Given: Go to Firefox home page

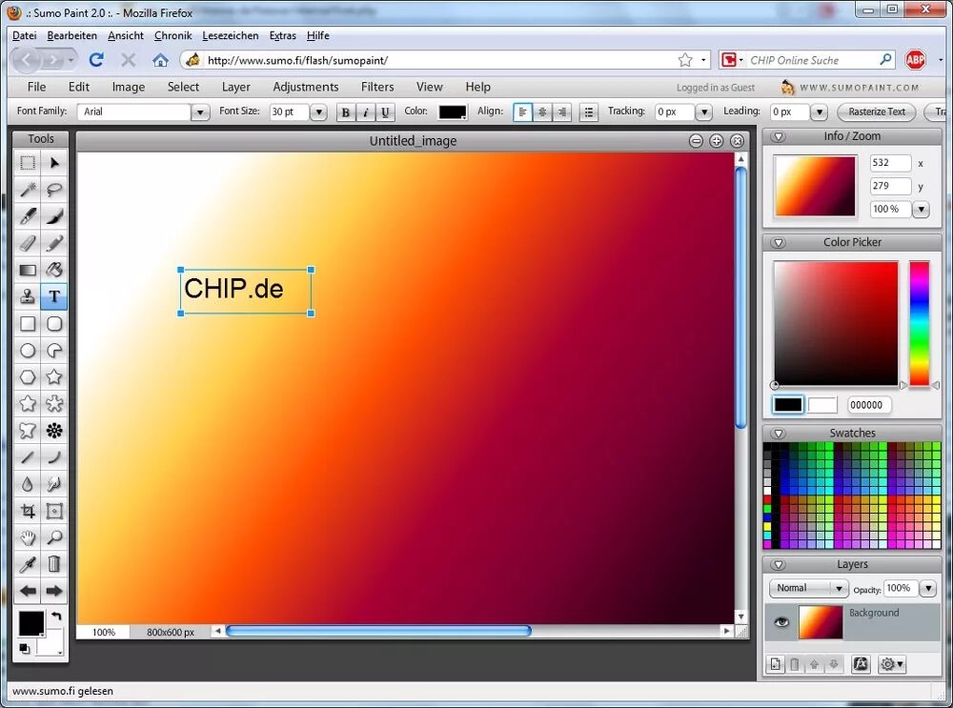Looking at the screenshot, I should (160, 60).
